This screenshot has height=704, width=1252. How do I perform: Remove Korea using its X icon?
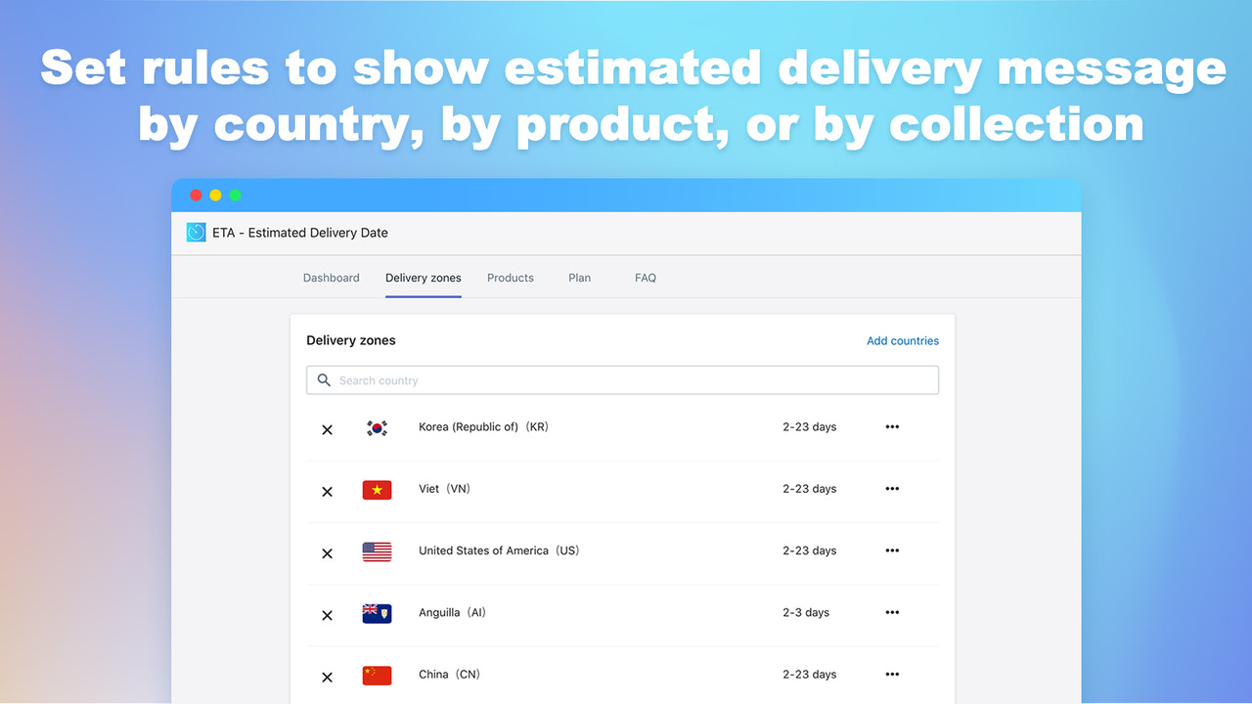[x=327, y=429]
